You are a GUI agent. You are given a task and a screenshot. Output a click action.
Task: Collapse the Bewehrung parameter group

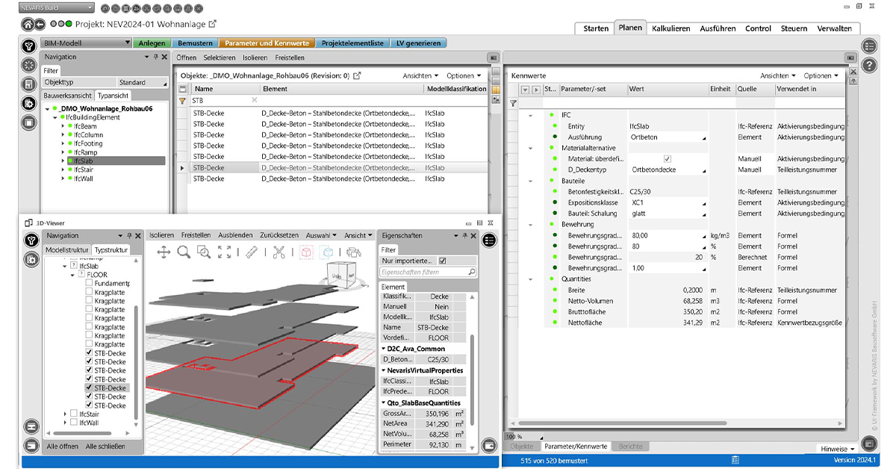click(x=530, y=224)
